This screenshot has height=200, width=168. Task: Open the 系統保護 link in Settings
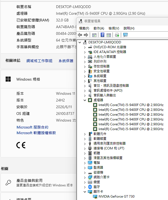tap(66, 61)
